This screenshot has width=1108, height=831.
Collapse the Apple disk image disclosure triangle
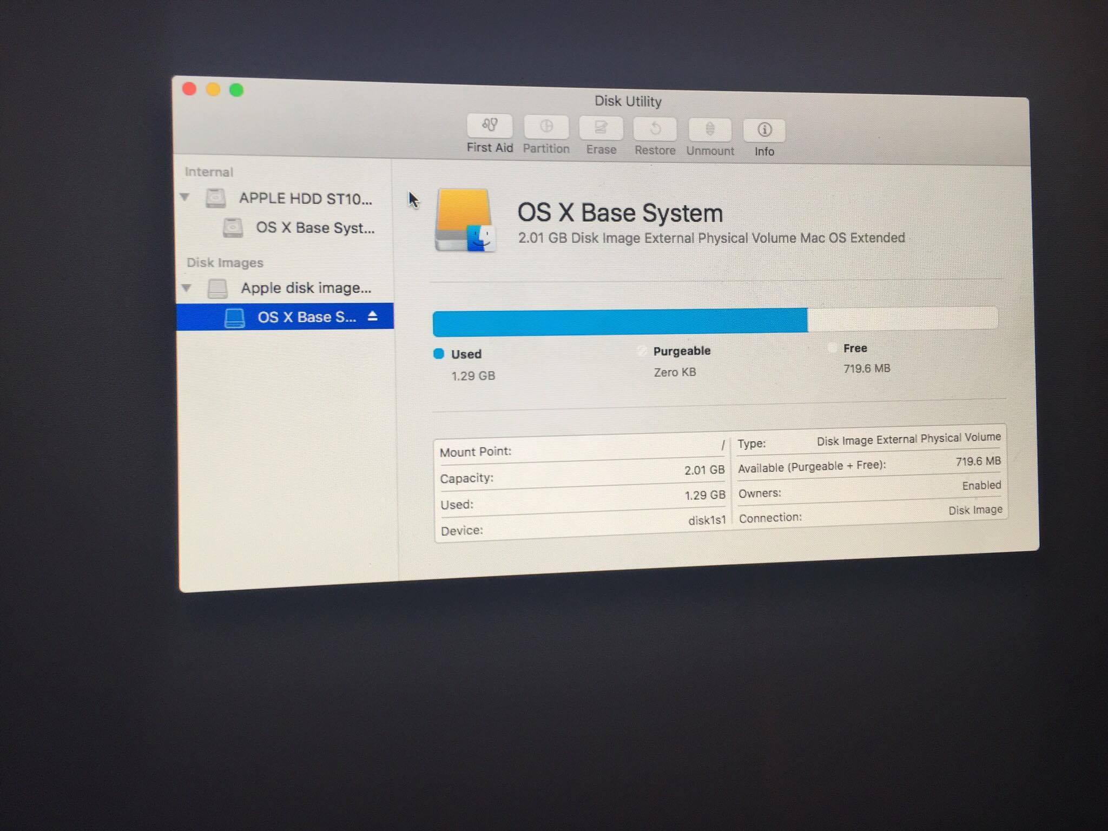[187, 287]
